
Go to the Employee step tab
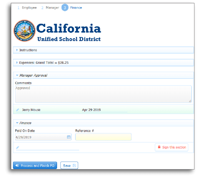(27, 8)
